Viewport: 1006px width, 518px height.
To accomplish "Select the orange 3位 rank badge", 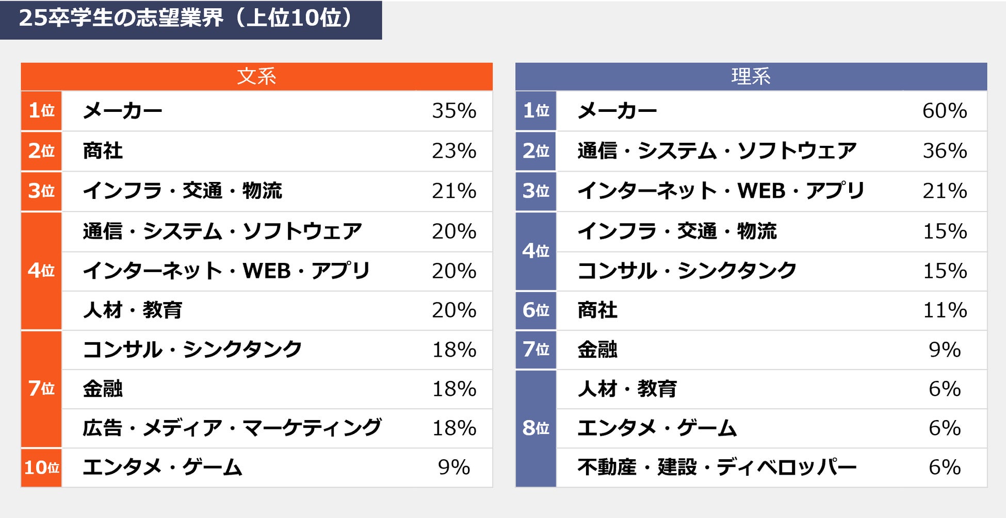I will pyautogui.click(x=41, y=191).
